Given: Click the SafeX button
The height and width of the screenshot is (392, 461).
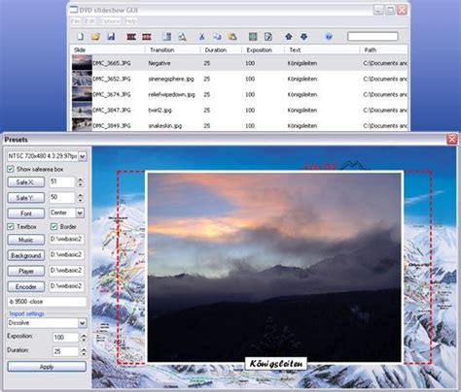Looking at the screenshot, I should (x=26, y=182).
